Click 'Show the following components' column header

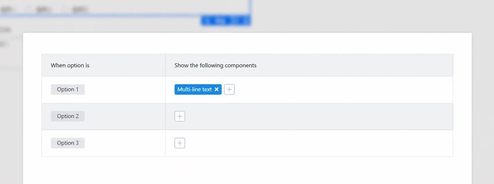[216, 66]
